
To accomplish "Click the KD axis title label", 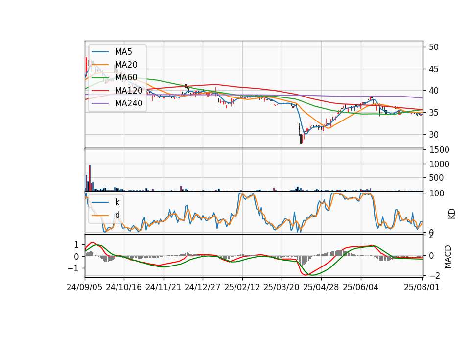I will click(451, 214).
